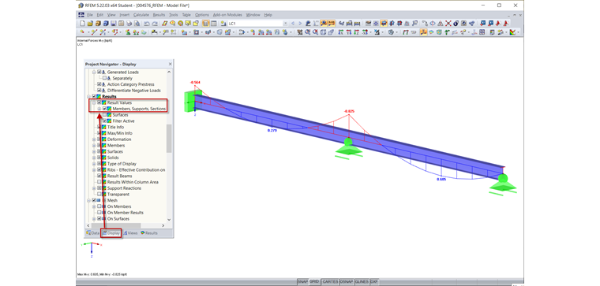
Task: Click the highlighted show results toolbar icon
Action: click(x=324, y=24)
